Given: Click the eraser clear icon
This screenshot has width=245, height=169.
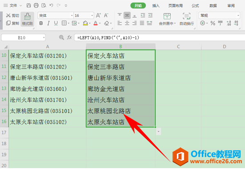Looking at the screenshot, I should coord(107,23).
